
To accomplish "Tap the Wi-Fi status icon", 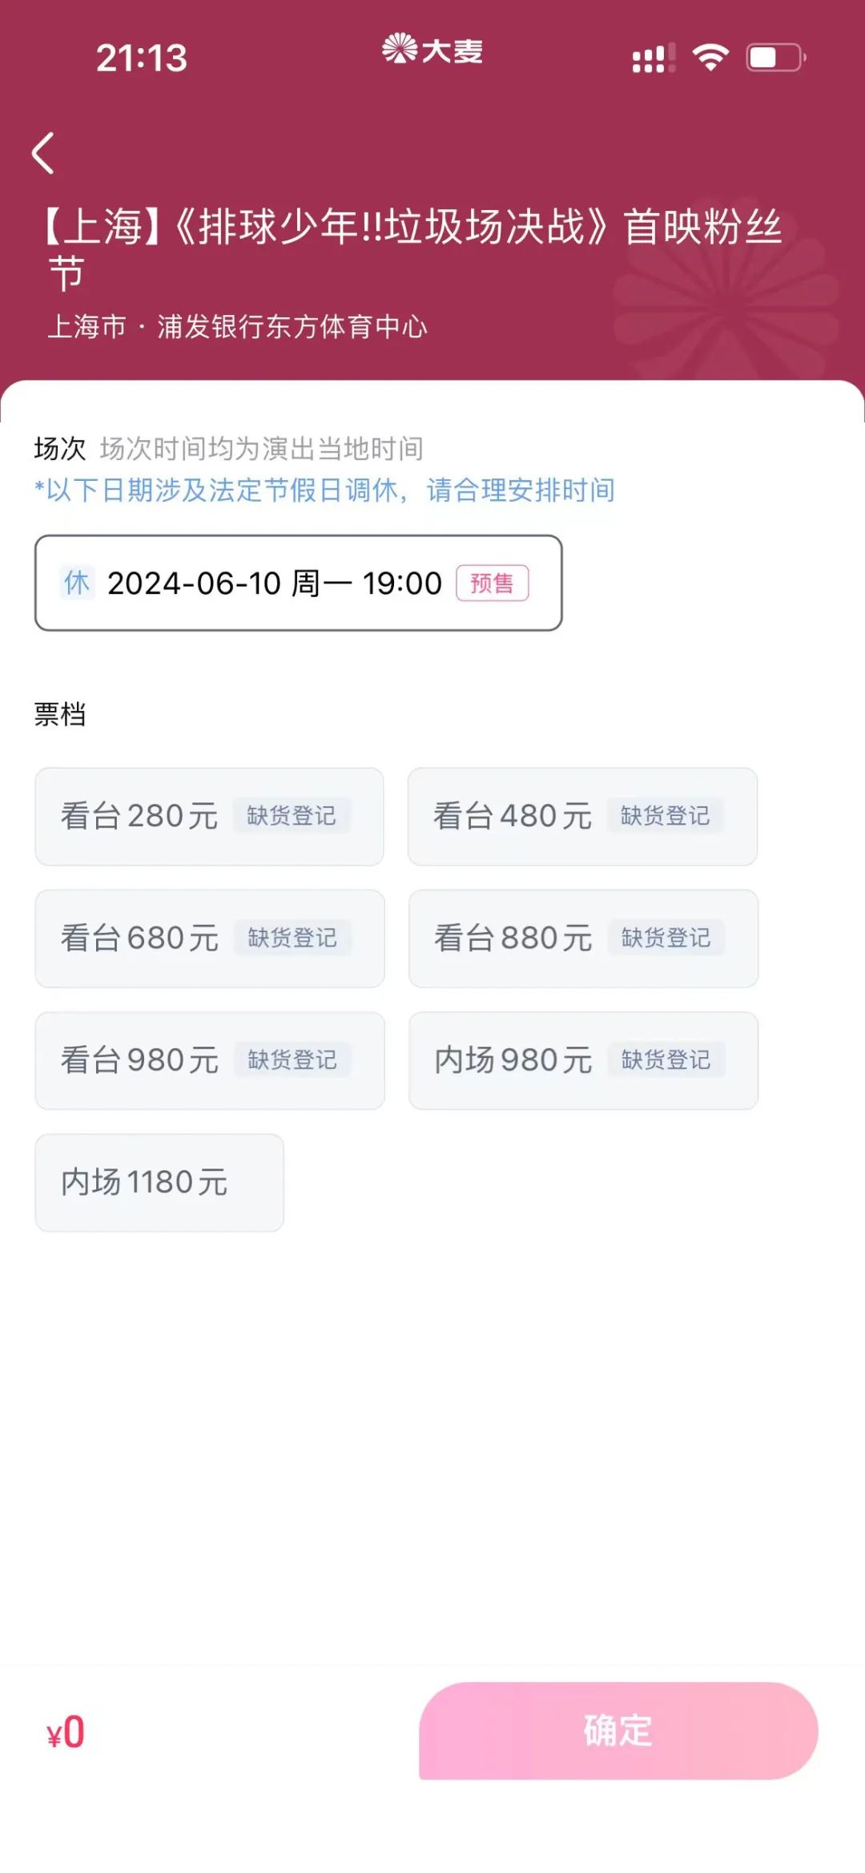I will pos(710,58).
